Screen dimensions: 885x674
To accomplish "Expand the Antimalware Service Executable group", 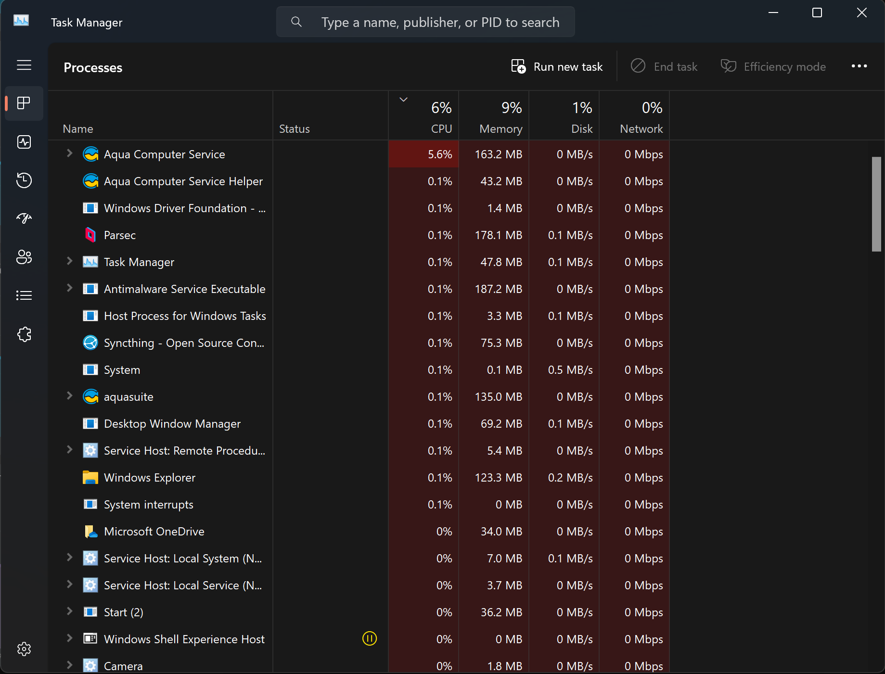I will [x=69, y=288].
